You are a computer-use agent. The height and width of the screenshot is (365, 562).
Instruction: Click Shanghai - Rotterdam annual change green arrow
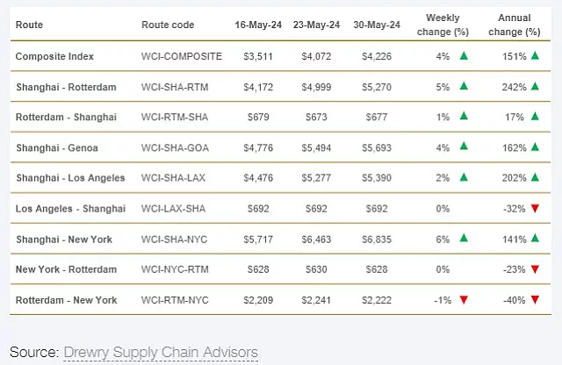[x=534, y=87]
